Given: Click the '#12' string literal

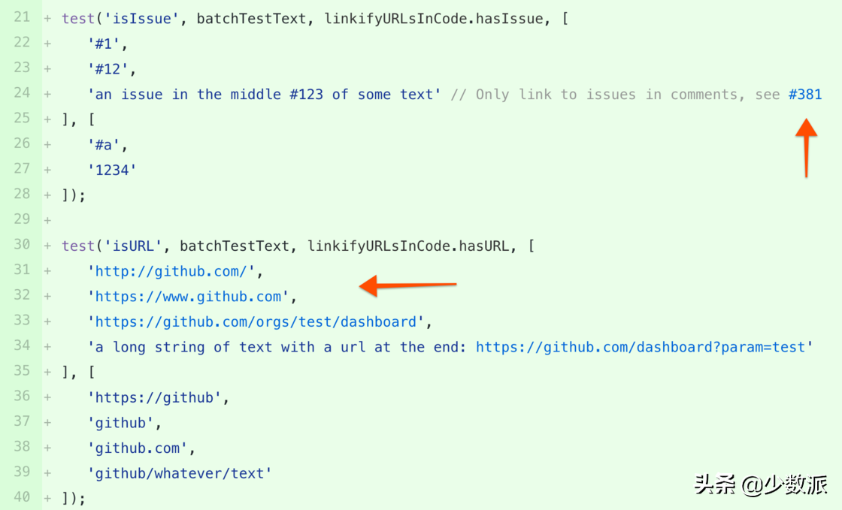Looking at the screenshot, I should [x=108, y=69].
